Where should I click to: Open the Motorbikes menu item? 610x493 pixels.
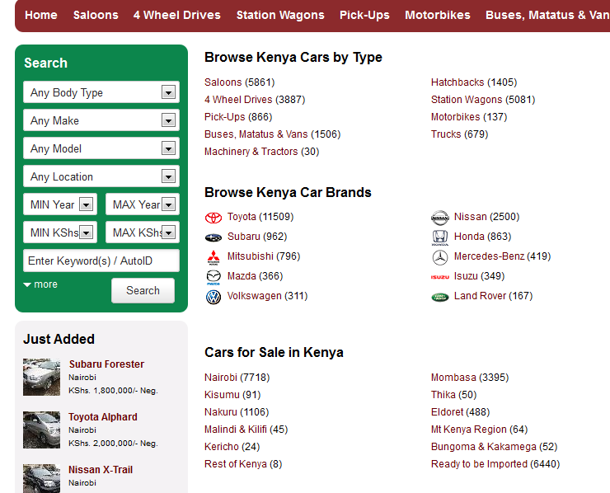[437, 15]
